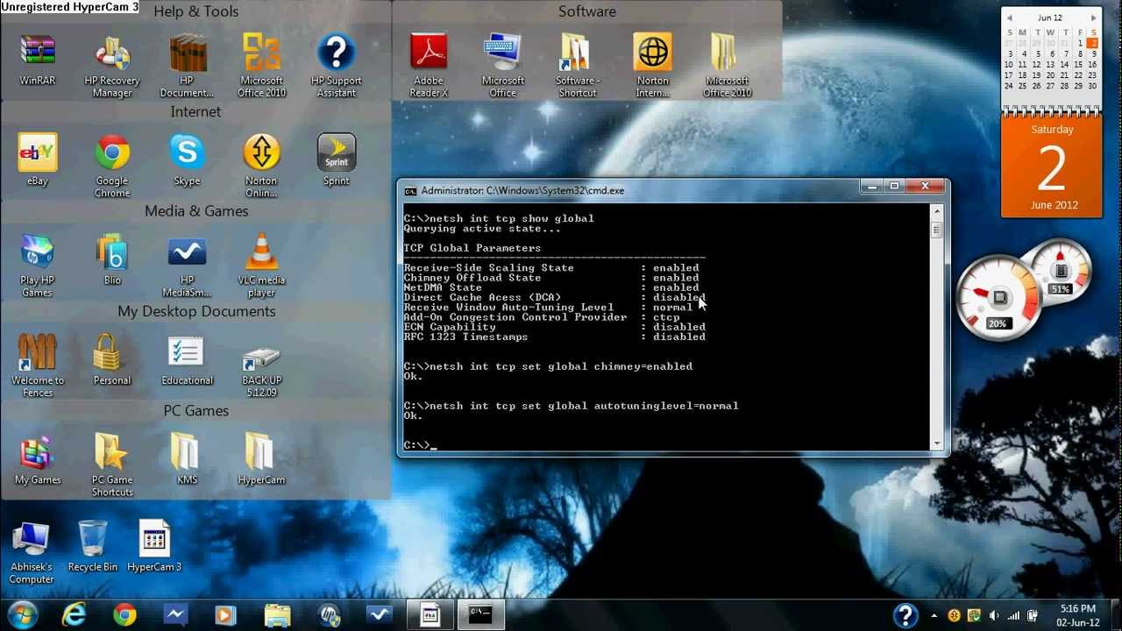This screenshot has width=1122, height=631.
Task: Open Adobe Reader X shortcut
Action: 429,66
